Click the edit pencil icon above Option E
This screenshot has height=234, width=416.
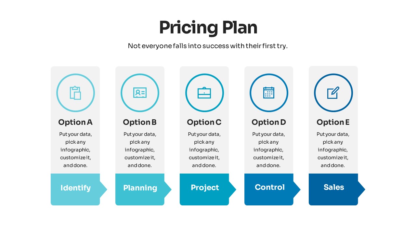coord(333,93)
